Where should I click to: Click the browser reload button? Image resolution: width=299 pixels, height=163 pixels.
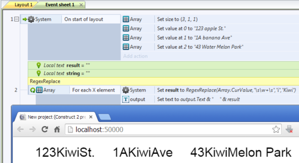point(45,129)
